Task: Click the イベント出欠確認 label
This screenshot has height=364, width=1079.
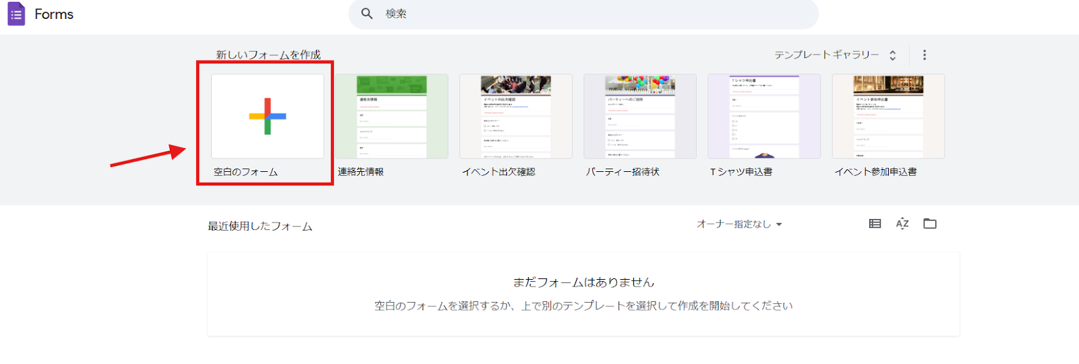Action: 498,172
